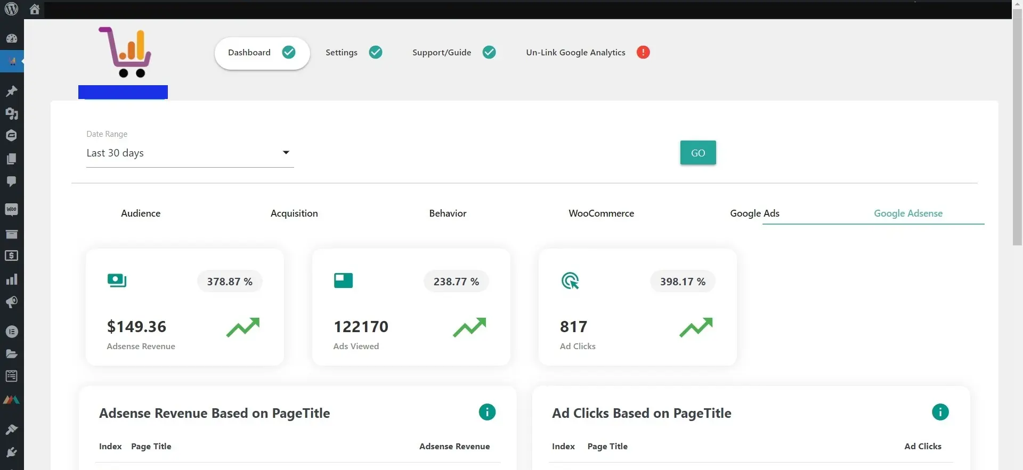The height and width of the screenshot is (470, 1023).
Task: Click the 238.77 % growth badge
Action: 456,282
